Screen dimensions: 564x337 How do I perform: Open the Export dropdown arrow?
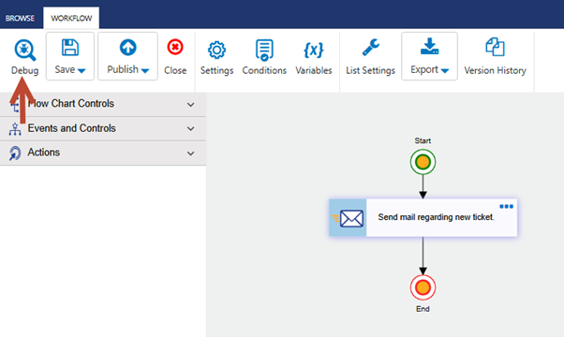pyautogui.click(x=445, y=71)
